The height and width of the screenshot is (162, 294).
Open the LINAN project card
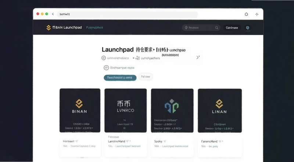pyautogui.click(x=220, y=110)
